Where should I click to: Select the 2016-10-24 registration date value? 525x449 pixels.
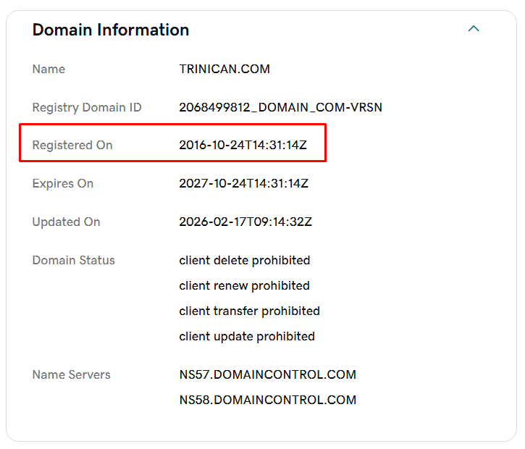(x=243, y=146)
